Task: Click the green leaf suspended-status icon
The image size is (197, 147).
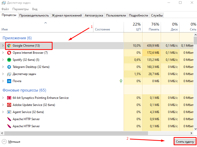Action: (x=121, y=81)
